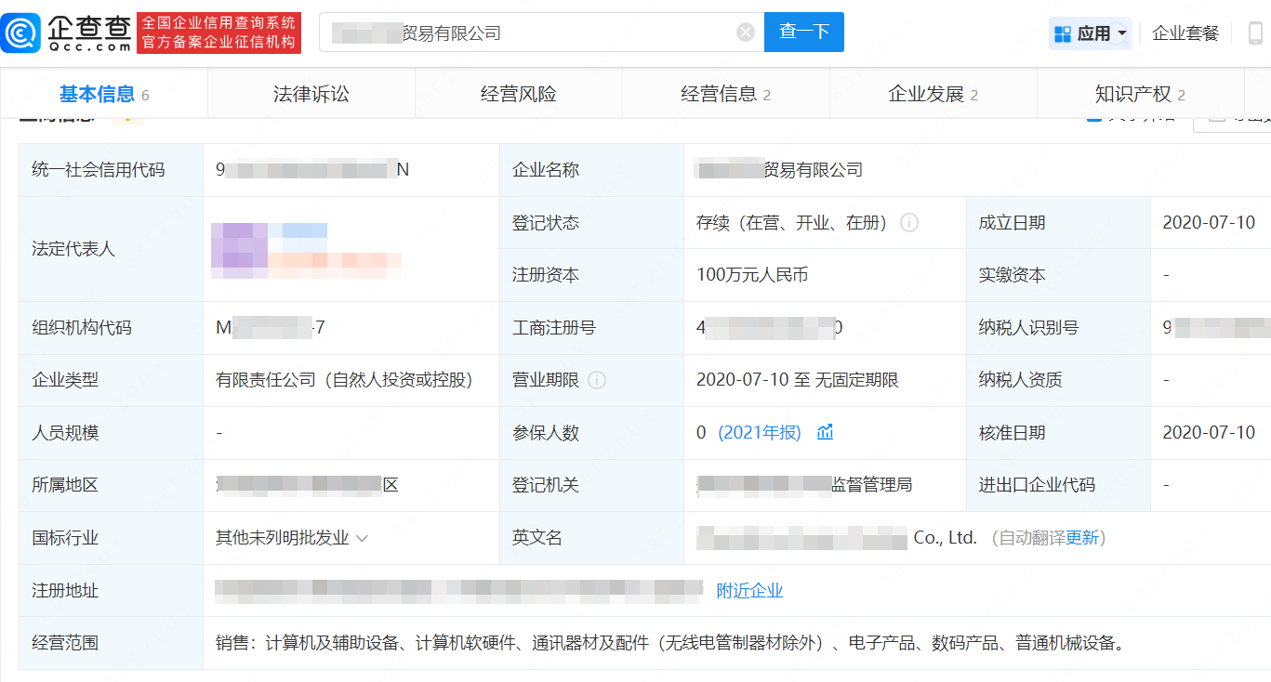Click the 纳税人资质 label
Image resolution: width=1271 pixels, height=682 pixels.
point(1020,380)
